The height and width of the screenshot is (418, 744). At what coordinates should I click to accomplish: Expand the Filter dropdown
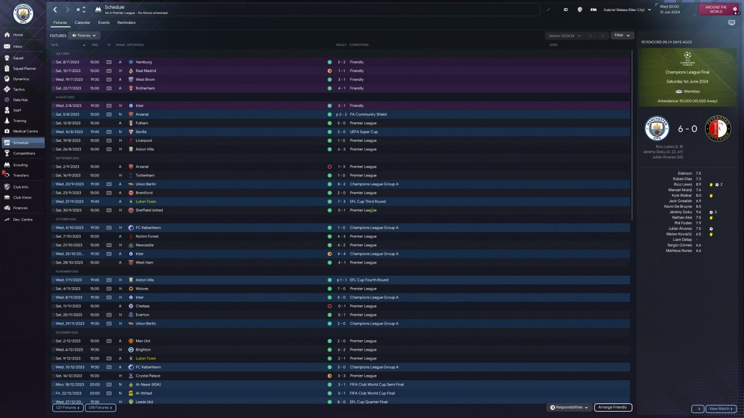pyautogui.click(x=622, y=35)
